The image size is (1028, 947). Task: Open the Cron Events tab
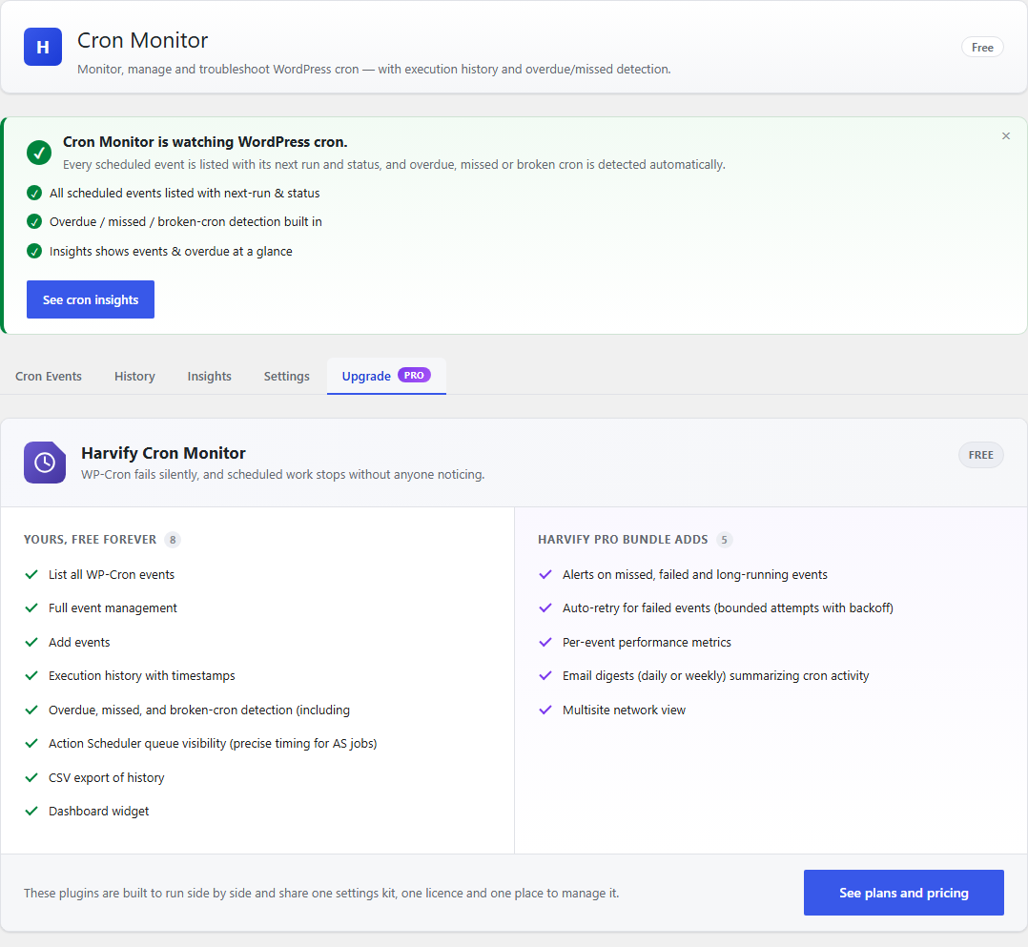(x=49, y=377)
